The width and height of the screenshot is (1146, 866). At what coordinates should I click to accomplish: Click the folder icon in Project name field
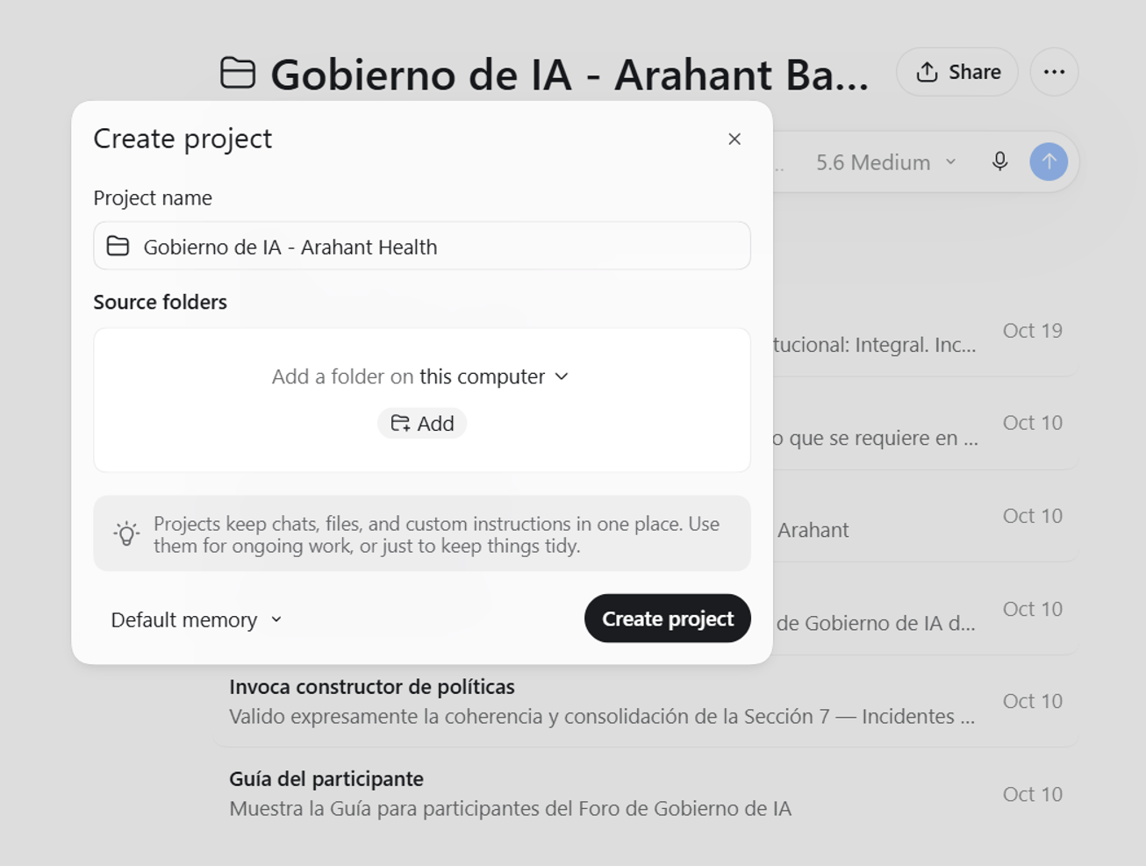(118, 247)
